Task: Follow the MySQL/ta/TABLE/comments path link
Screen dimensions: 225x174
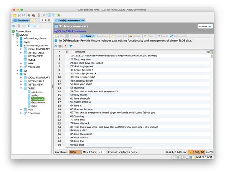Action: click(x=70, y=31)
